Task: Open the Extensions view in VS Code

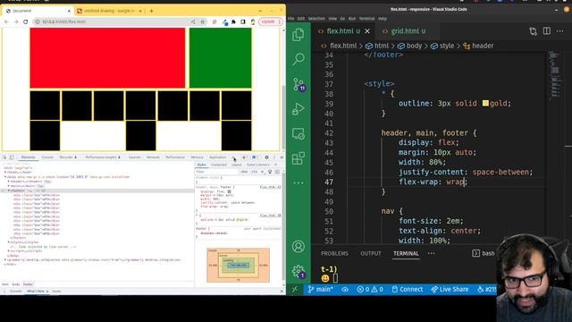Action: point(298,158)
